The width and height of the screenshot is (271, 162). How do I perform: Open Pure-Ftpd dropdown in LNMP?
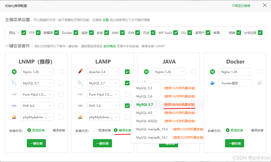point(37,94)
